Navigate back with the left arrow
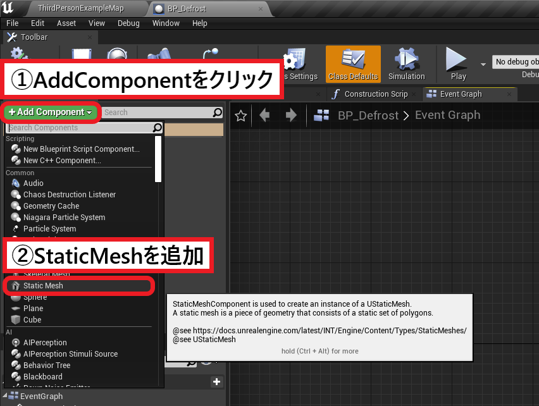539x406 pixels. pyautogui.click(x=264, y=115)
